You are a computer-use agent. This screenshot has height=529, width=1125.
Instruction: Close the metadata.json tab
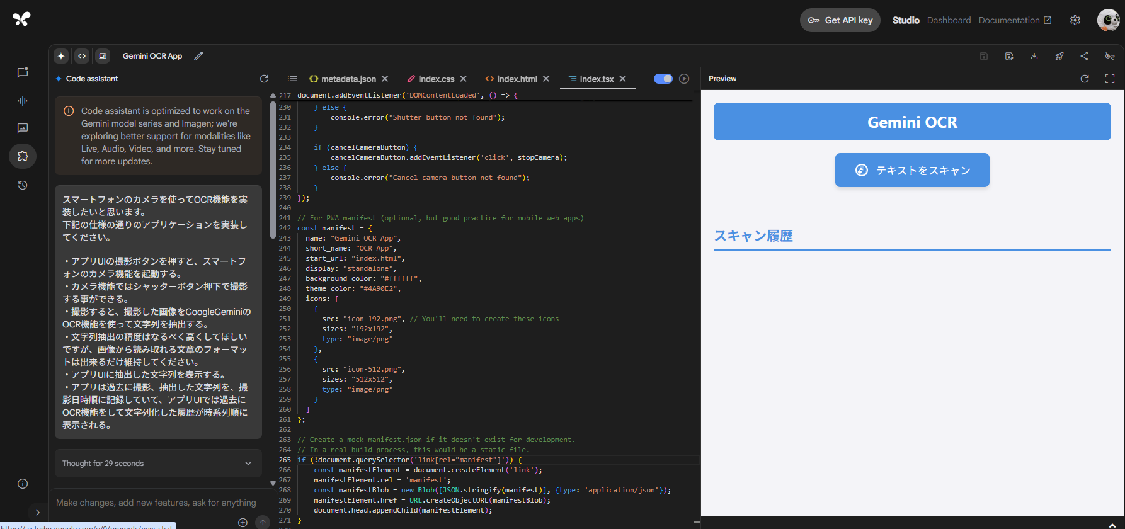coord(385,79)
